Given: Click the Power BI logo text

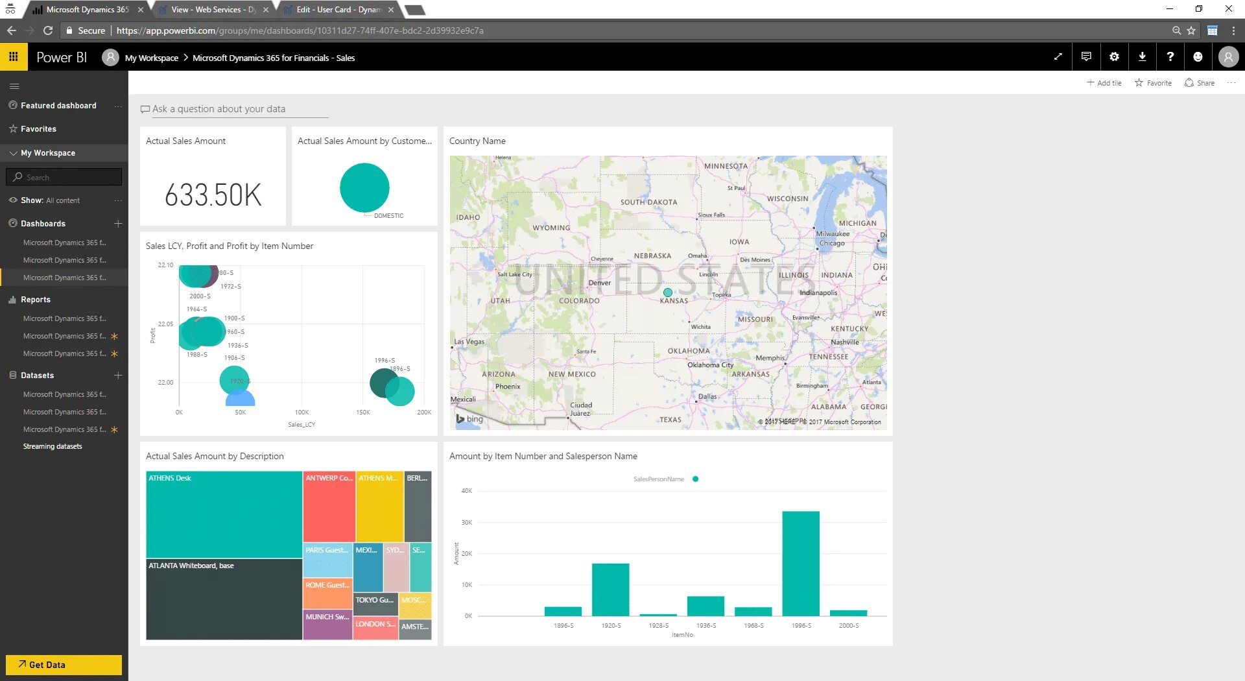Looking at the screenshot, I should 62,57.
